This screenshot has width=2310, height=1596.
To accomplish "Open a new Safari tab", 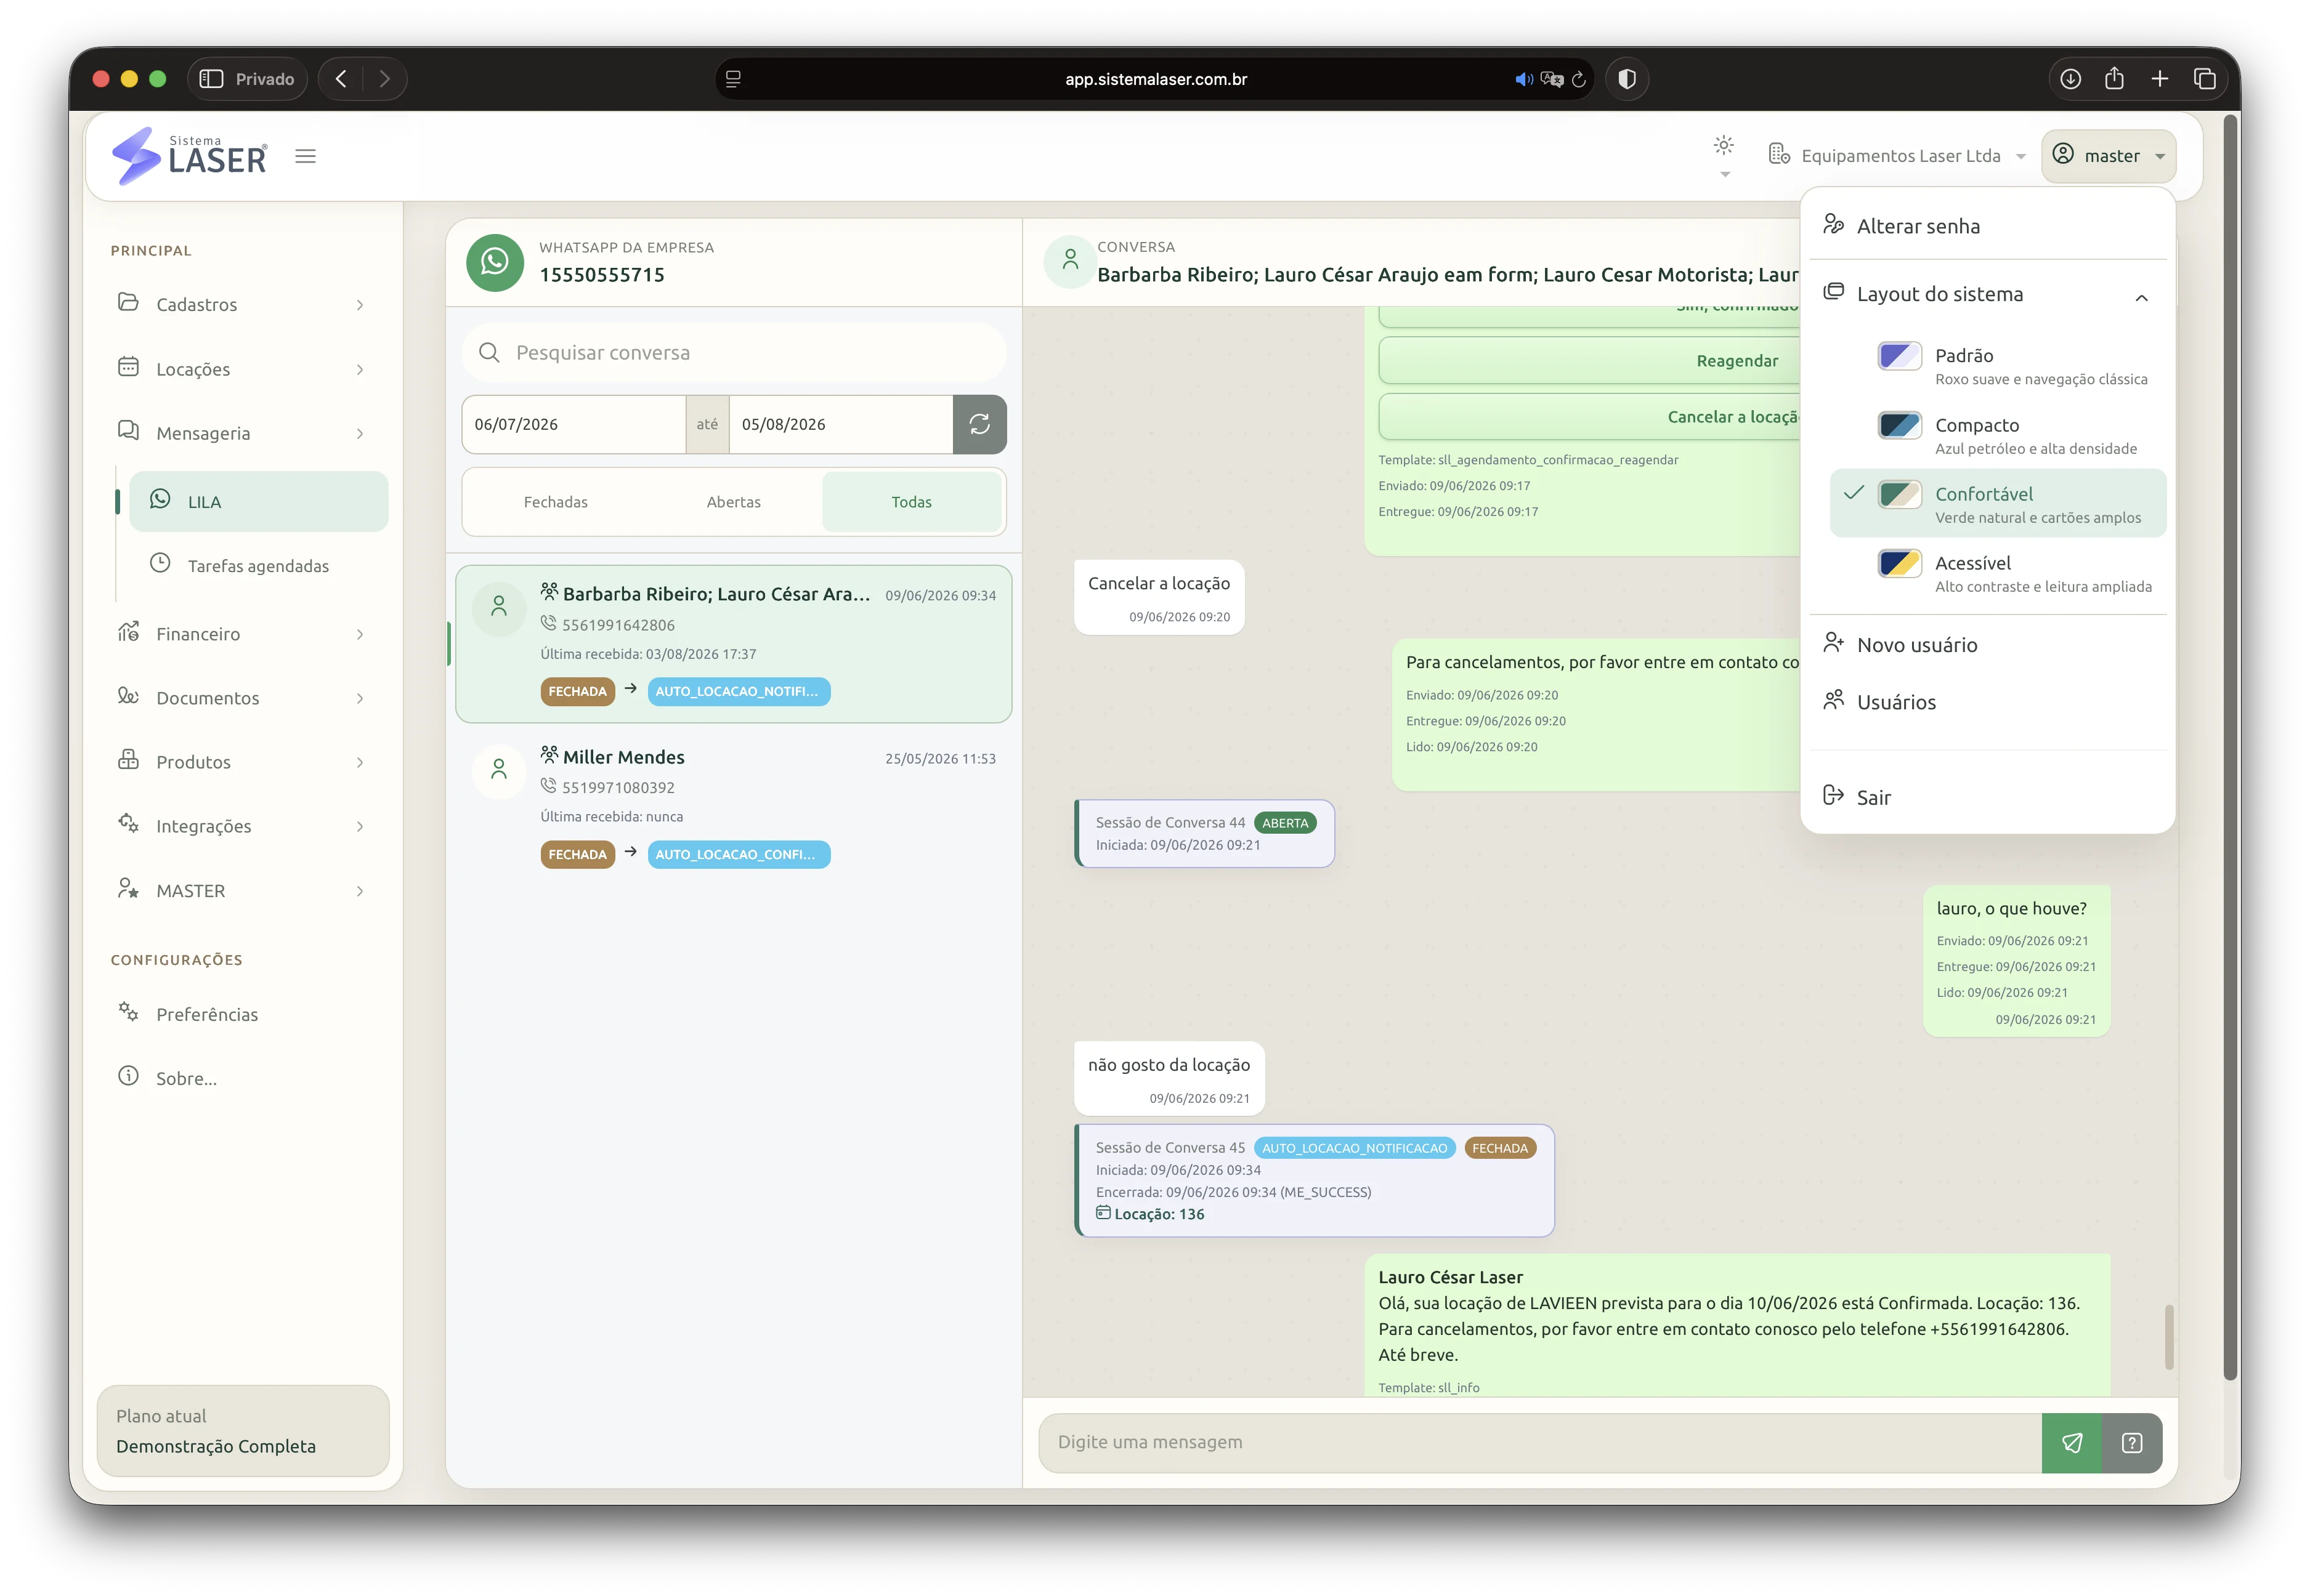I will (x=2159, y=79).
